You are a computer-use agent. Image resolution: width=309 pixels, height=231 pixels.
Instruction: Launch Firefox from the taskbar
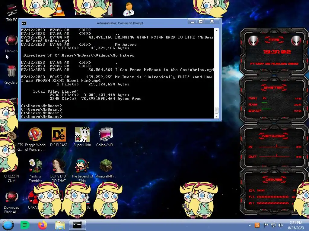tap(42, 225)
